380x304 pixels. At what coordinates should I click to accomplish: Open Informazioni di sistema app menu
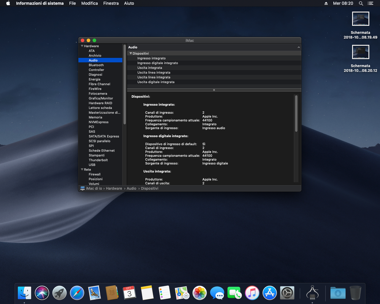[40, 3]
